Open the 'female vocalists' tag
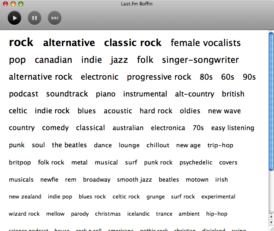This screenshot has height=231, width=274. tap(205, 43)
